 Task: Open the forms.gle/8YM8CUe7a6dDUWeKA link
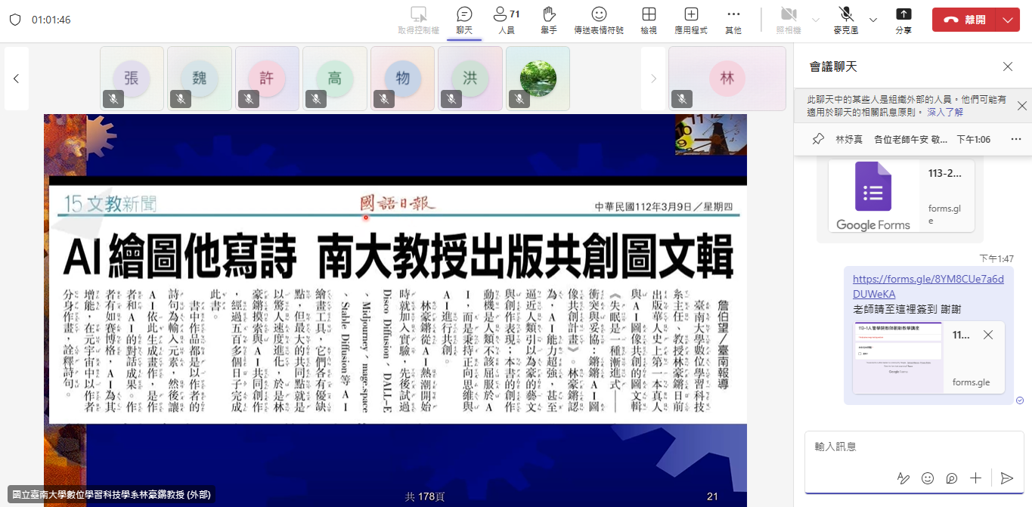coord(928,286)
